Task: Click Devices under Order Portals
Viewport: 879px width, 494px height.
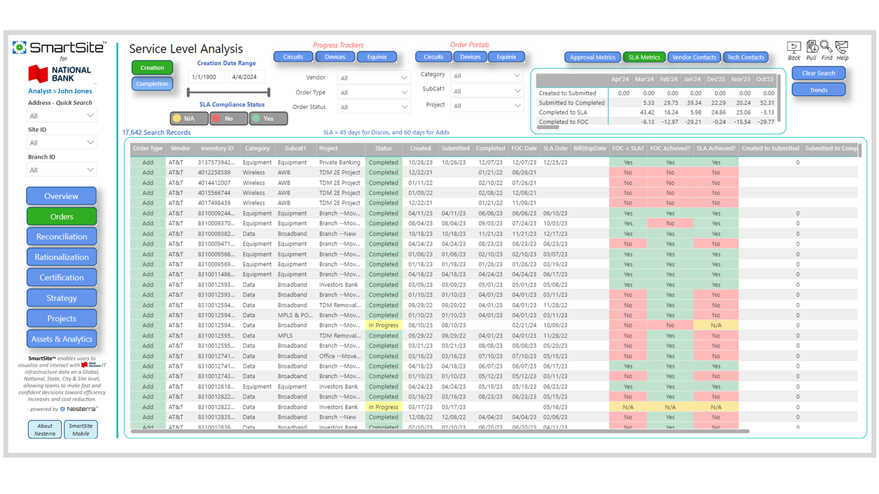Action: click(x=470, y=57)
